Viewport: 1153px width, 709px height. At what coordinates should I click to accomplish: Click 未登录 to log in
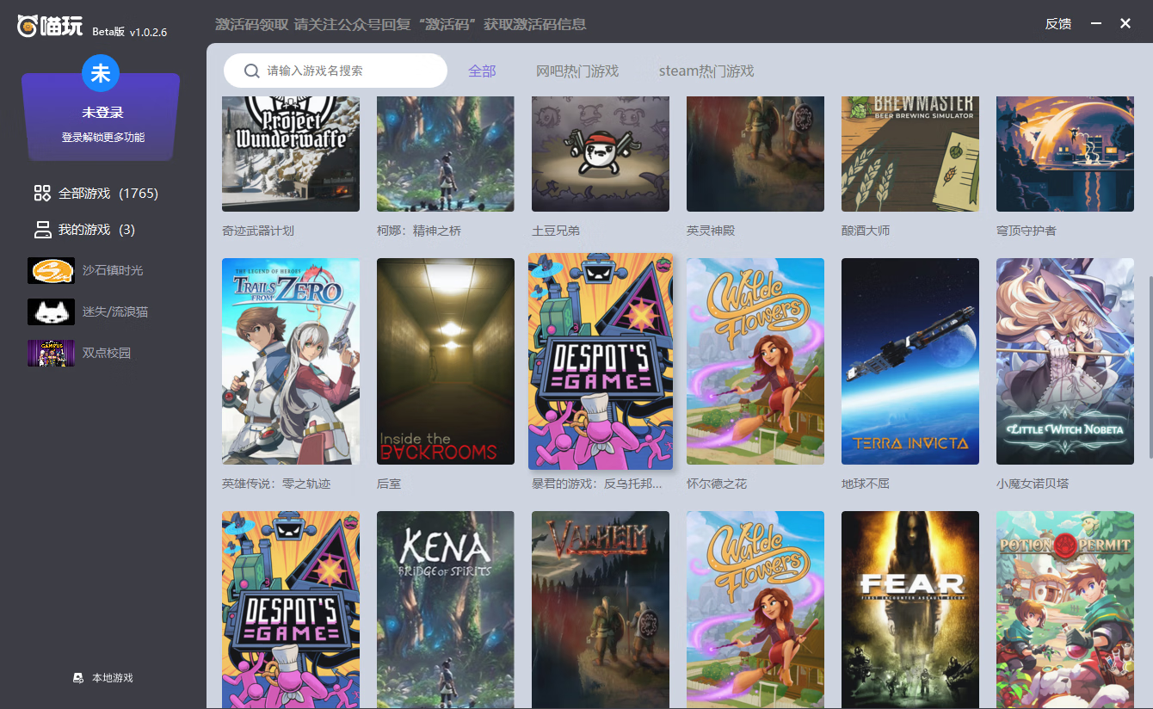tap(103, 113)
